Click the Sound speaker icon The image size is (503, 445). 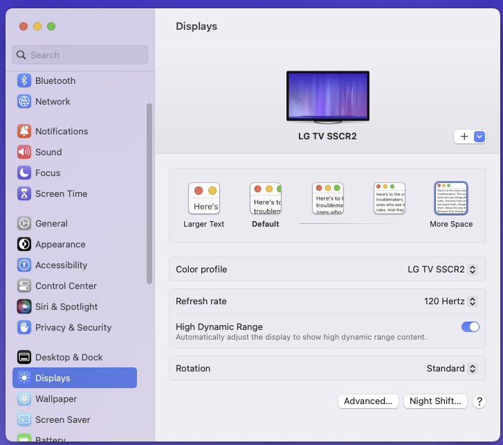[24, 152]
